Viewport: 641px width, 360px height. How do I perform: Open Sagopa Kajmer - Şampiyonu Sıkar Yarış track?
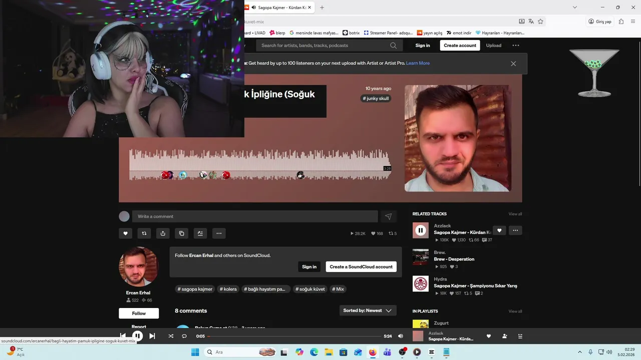click(x=475, y=286)
